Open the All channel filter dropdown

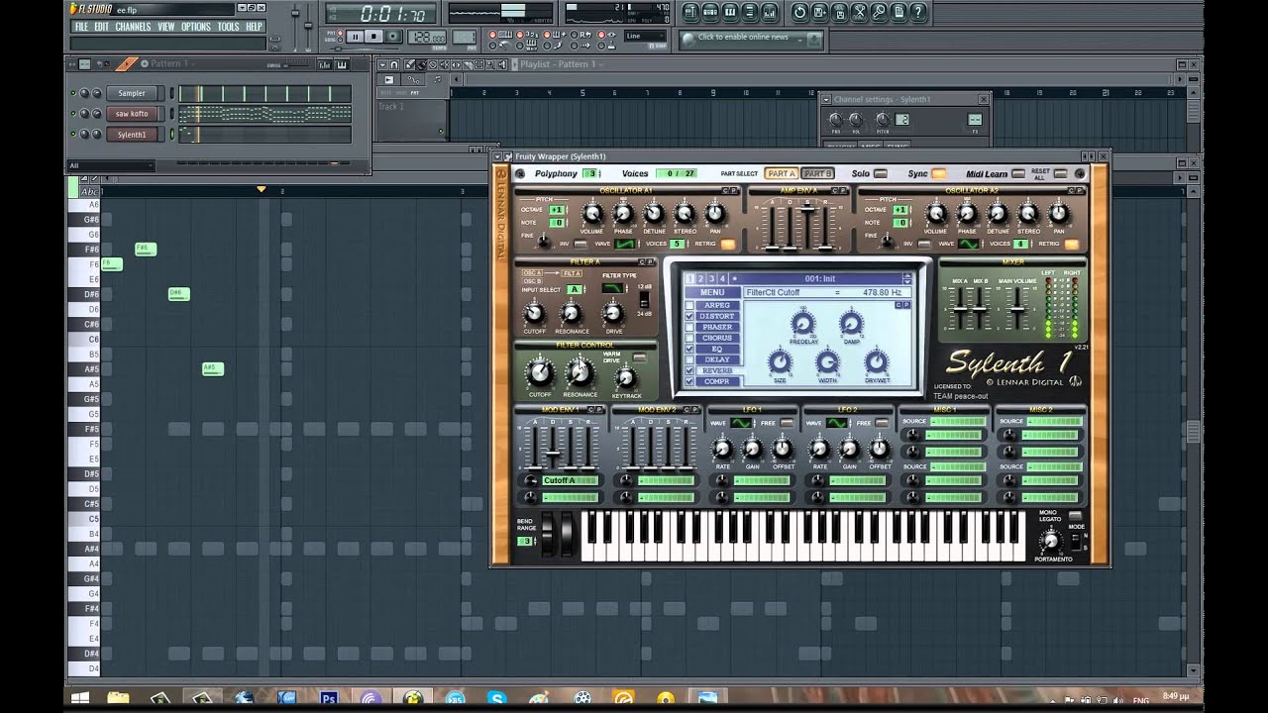tap(111, 165)
